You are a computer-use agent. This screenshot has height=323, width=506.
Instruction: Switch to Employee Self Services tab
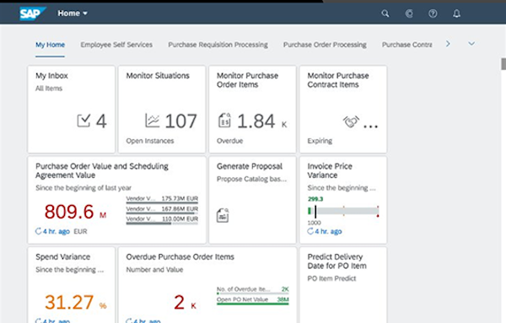(116, 45)
